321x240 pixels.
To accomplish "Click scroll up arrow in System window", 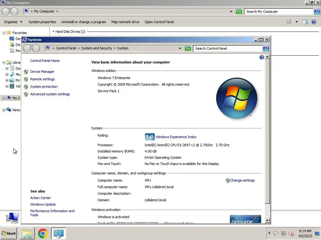I will point(267,57).
